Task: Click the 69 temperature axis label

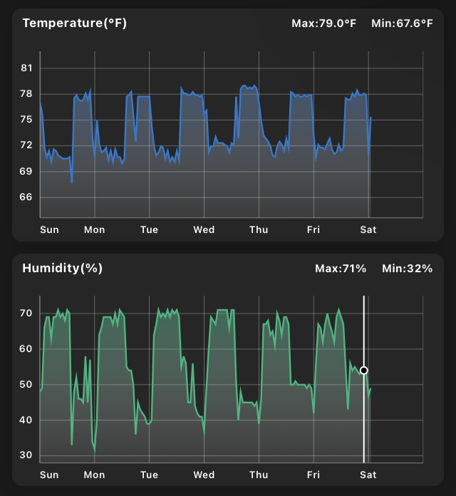Action: coord(26,172)
